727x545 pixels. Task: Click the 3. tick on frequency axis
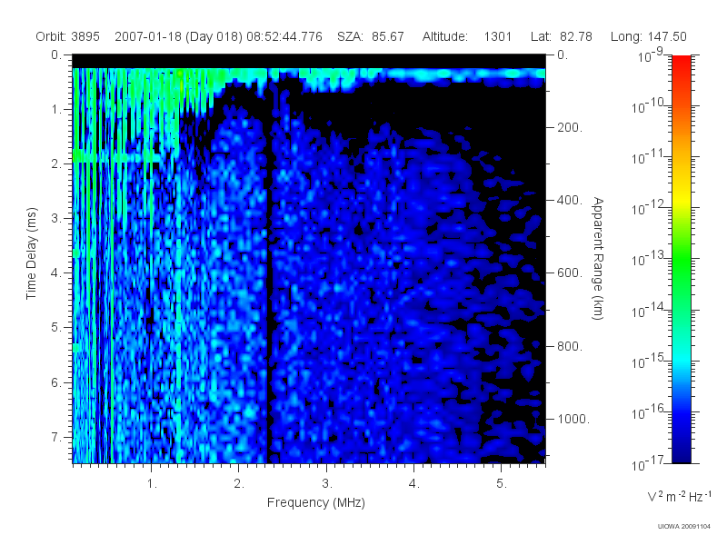click(327, 484)
